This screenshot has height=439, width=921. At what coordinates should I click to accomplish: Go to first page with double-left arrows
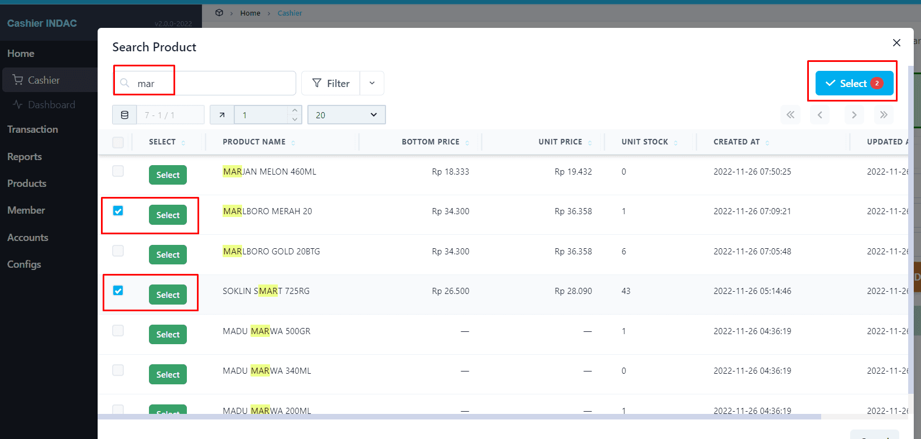tap(790, 115)
